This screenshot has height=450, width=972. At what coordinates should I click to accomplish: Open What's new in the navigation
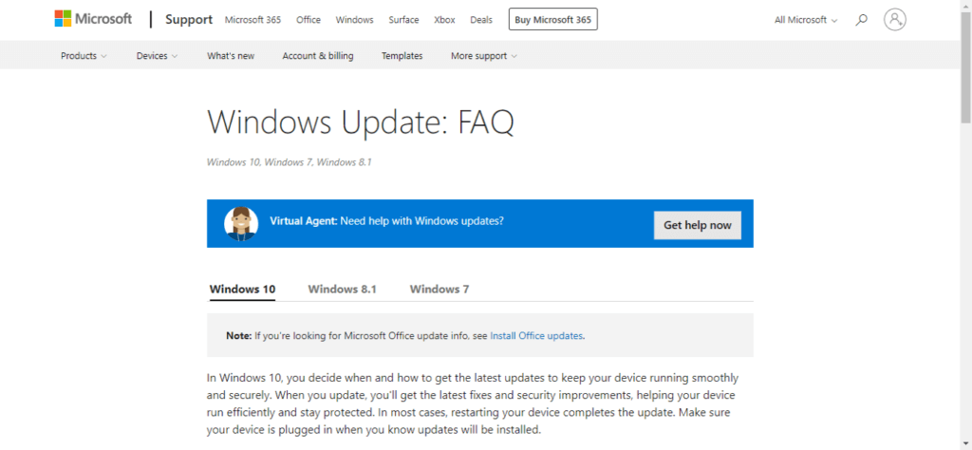coord(231,56)
